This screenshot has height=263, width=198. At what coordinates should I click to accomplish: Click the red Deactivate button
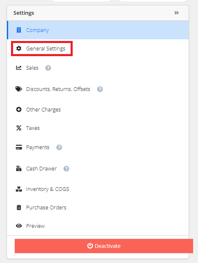pyautogui.click(x=104, y=246)
